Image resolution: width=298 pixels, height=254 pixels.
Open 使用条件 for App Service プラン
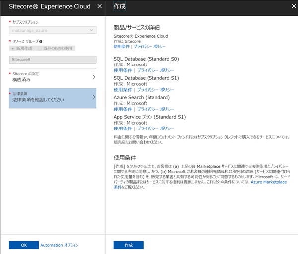[123, 128]
